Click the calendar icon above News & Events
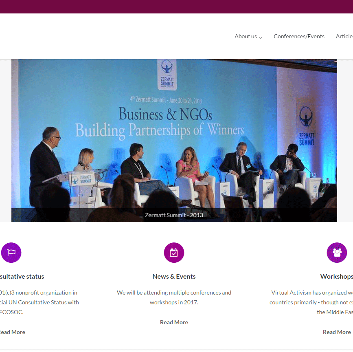The width and height of the screenshot is (353, 352). click(174, 253)
